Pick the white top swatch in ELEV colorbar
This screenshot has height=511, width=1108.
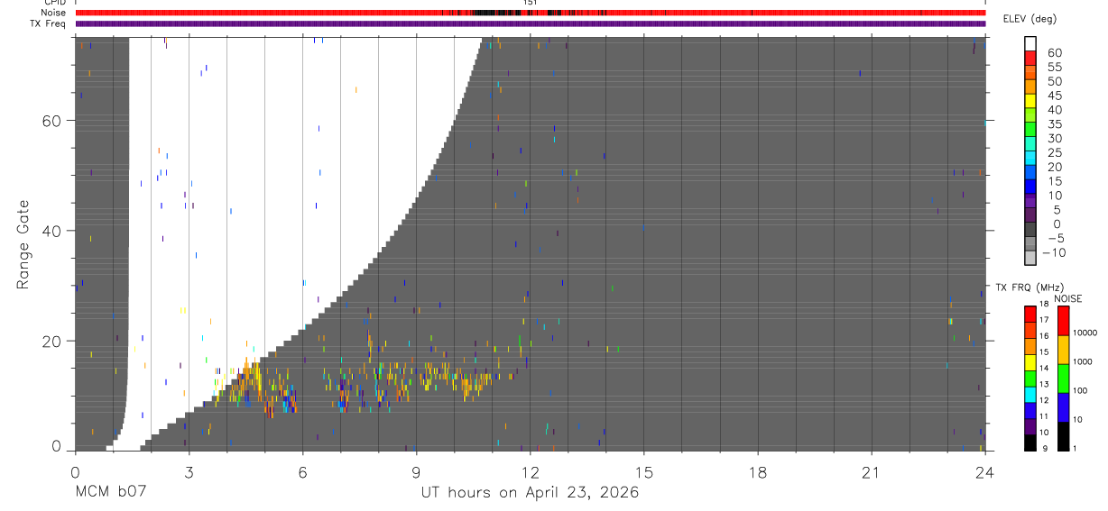pyautogui.click(x=1030, y=44)
